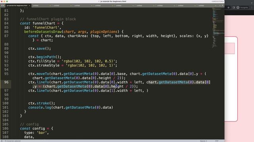The width and height of the screenshot is (254, 142).
Task: Open the Spaces indentation setting in the status bar
Action: pos(204,141)
